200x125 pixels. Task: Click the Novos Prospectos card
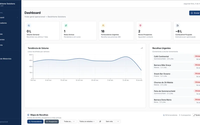[x=153, y=31]
